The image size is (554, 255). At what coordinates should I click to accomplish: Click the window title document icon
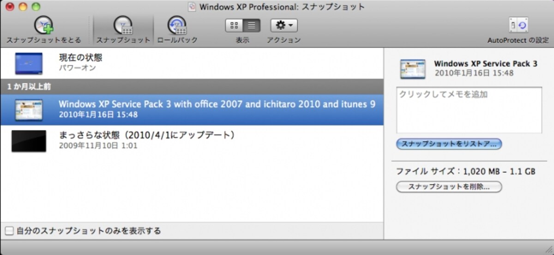click(193, 7)
